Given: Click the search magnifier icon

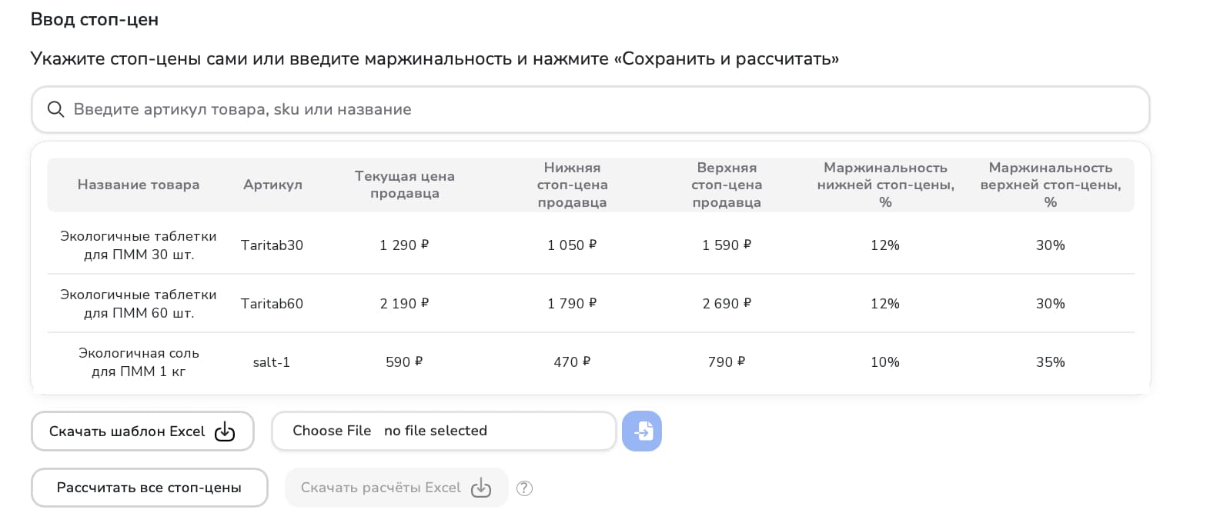Looking at the screenshot, I should (x=55, y=109).
